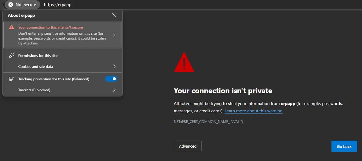Viewport: 362px width, 161px height.
Task: Close the About erpapp popup
Action: click(x=114, y=16)
